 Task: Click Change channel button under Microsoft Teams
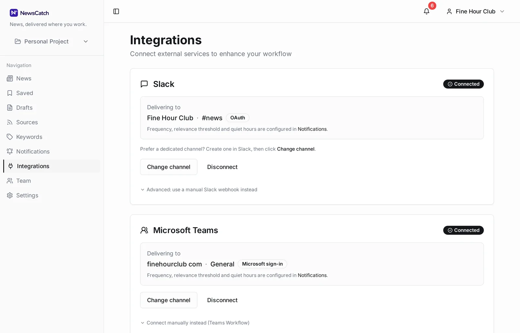coord(169,300)
